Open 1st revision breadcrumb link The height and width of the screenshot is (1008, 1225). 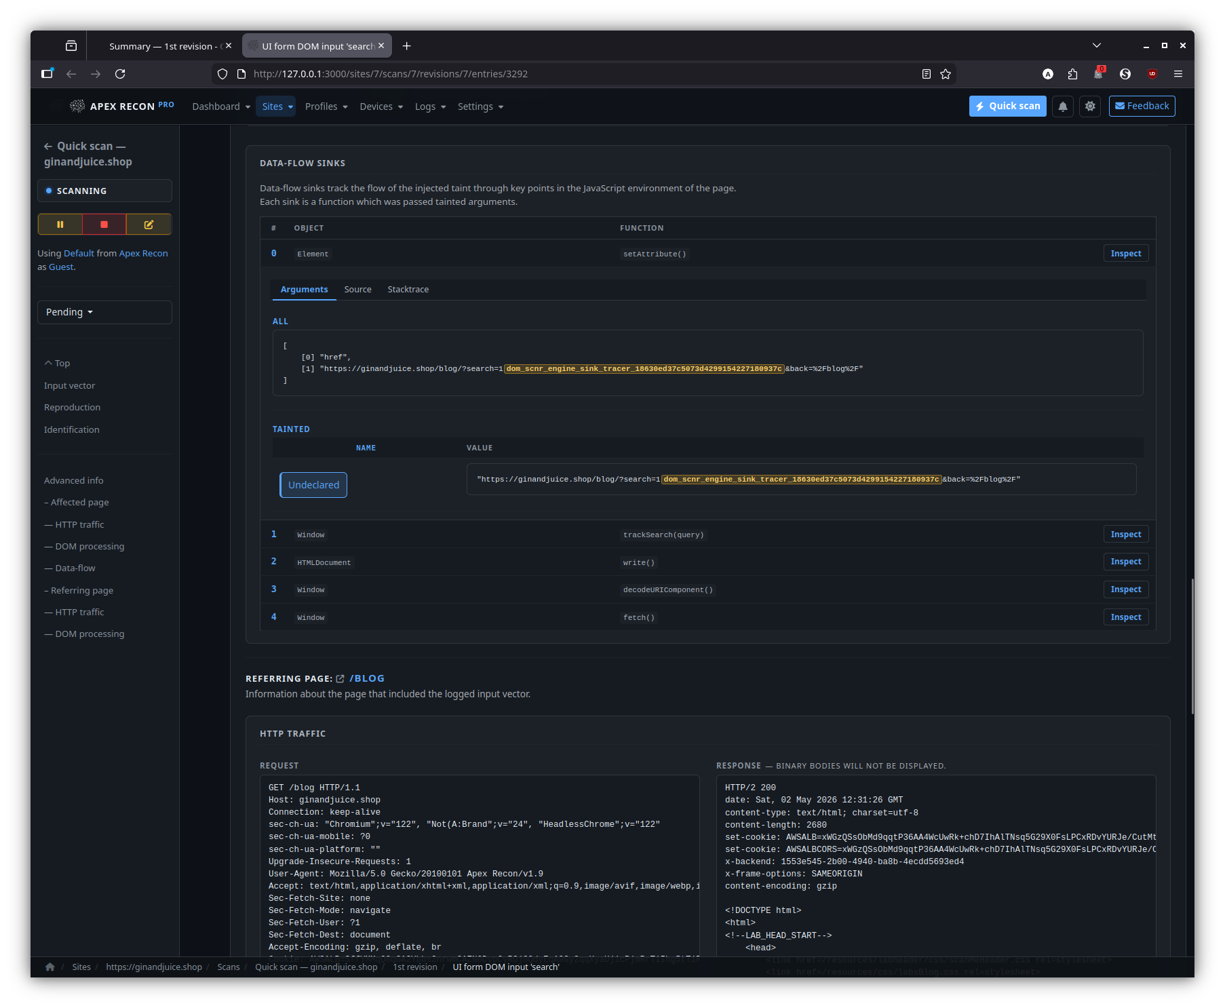pyautogui.click(x=415, y=967)
